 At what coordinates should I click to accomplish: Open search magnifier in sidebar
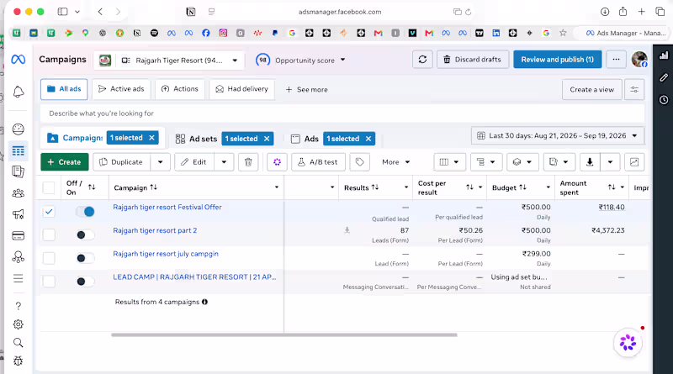coord(18,342)
